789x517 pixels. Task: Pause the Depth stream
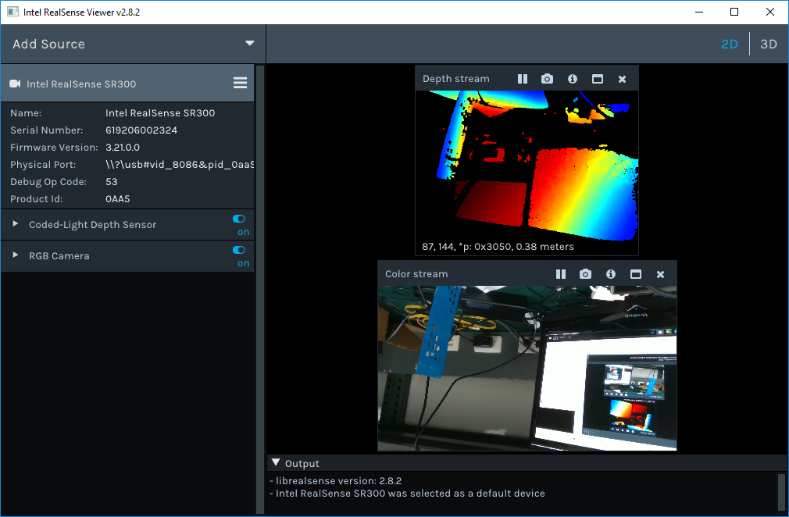(x=522, y=78)
